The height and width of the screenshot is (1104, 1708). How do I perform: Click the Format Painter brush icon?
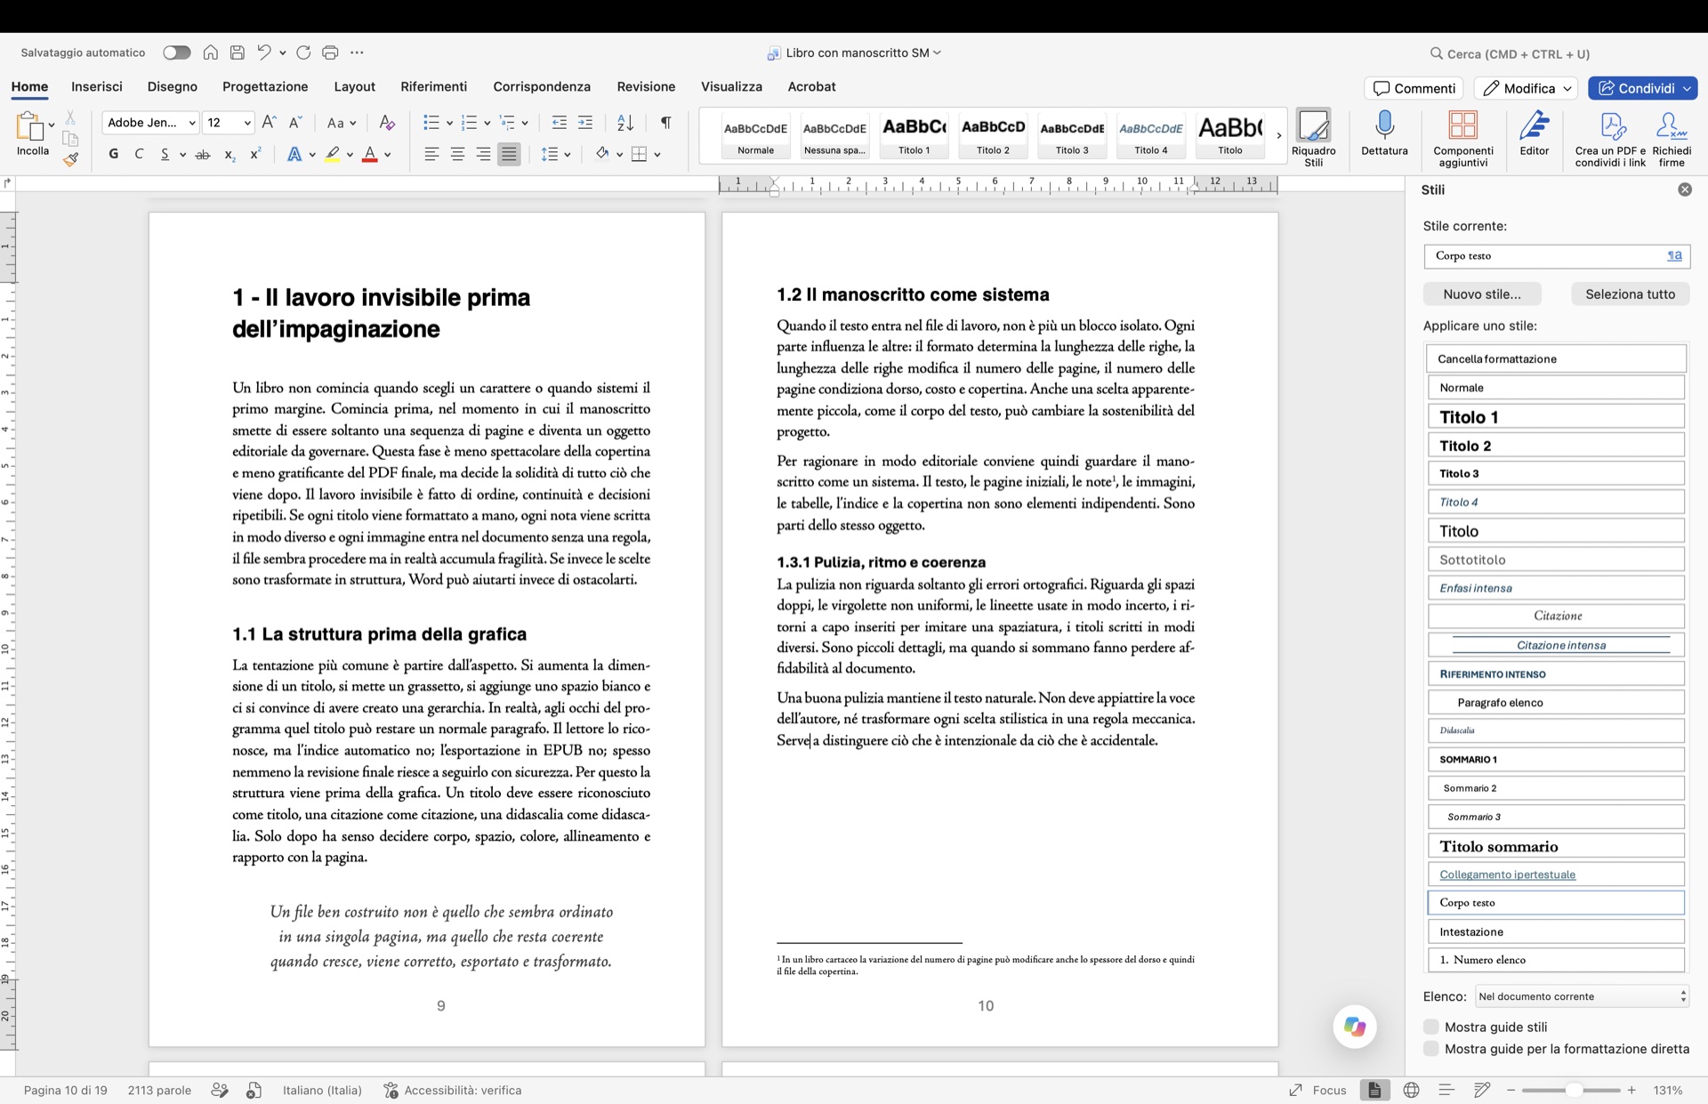pyautogui.click(x=70, y=159)
